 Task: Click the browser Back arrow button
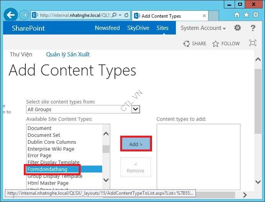tap(10, 15)
